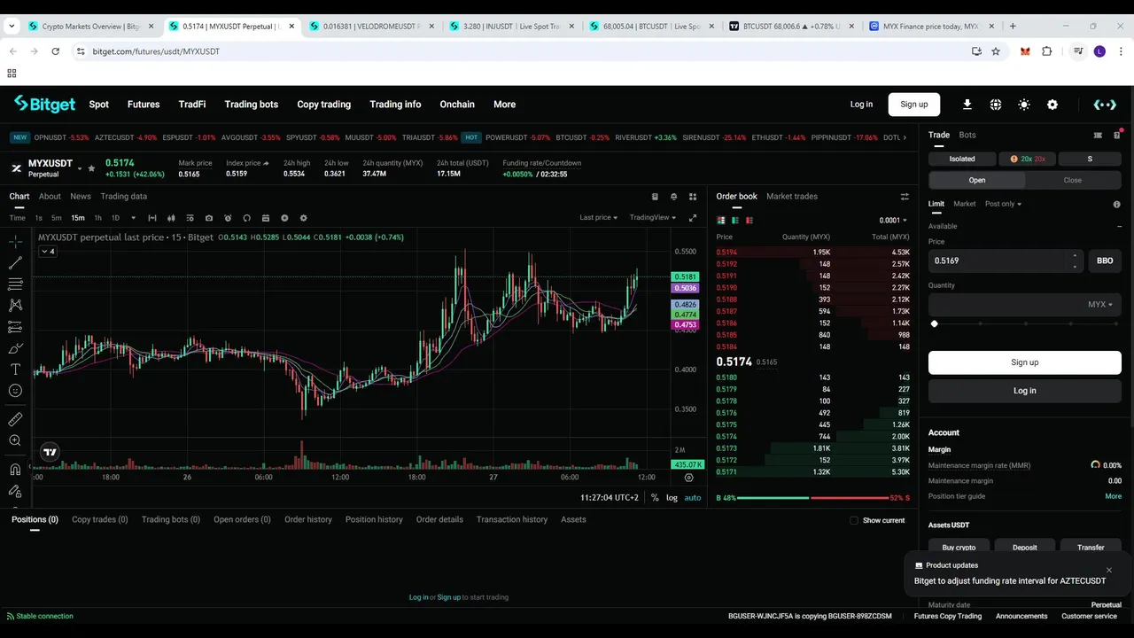
Task: Open the Fibonacci retracement tool group
Action: [15, 284]
